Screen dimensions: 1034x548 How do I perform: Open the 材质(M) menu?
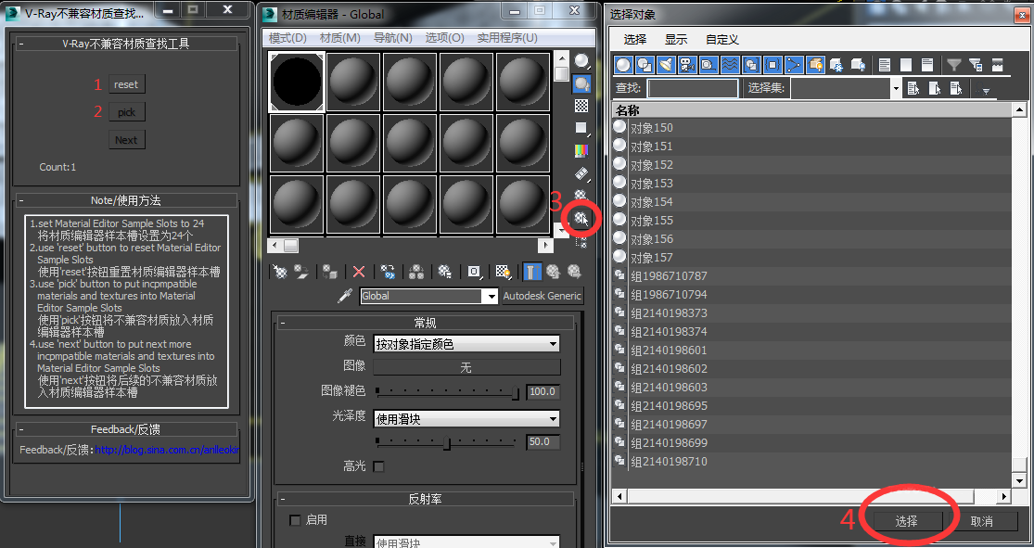pos(339,38)
